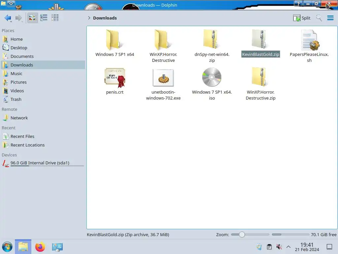This screenshot has height=254, width=338.
Task: Click the Windows 7 SP1 x64.iso name label
Action: tap(212, 95)
